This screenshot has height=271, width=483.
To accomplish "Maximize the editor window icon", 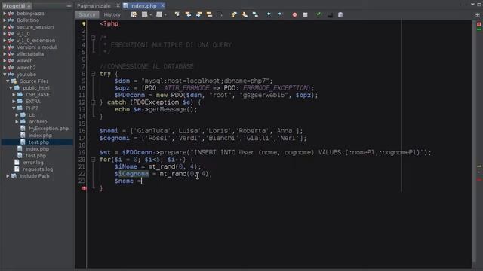I will click(479, 5).
